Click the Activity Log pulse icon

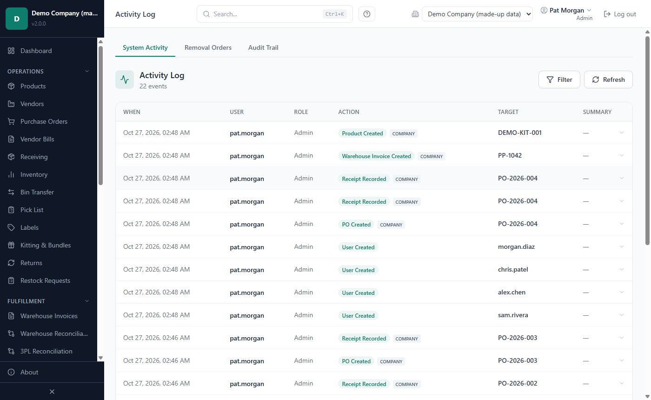point(125,80)
